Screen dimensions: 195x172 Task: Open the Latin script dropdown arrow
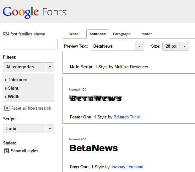[x=50, y=128]
